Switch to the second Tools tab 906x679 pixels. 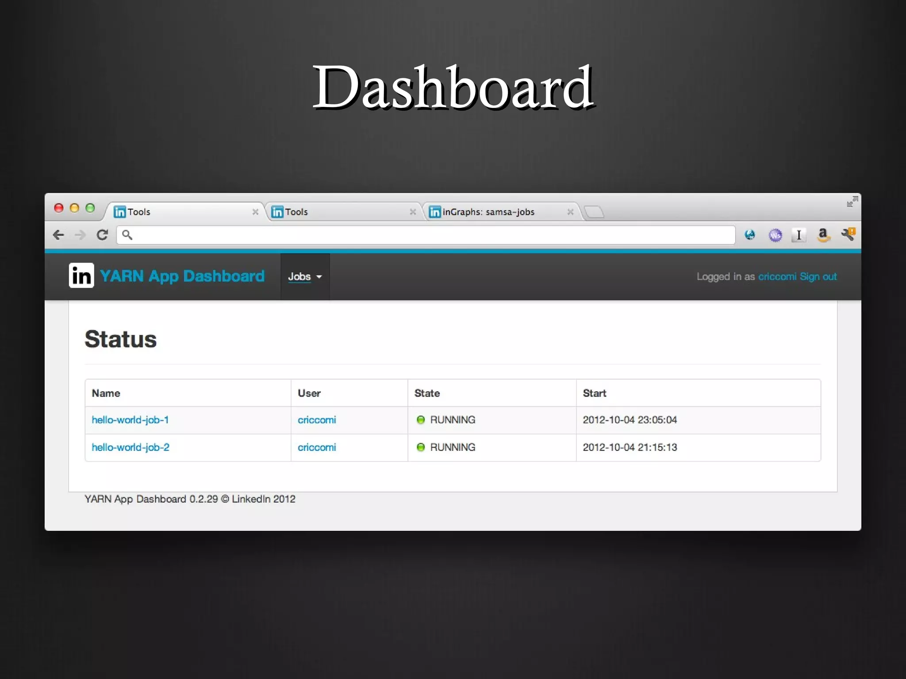coord(343,212)
